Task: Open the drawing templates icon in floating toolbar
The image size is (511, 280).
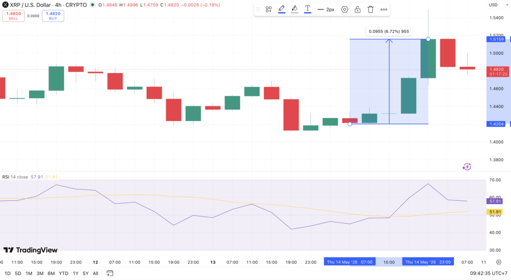Action: tap(268, 9)
